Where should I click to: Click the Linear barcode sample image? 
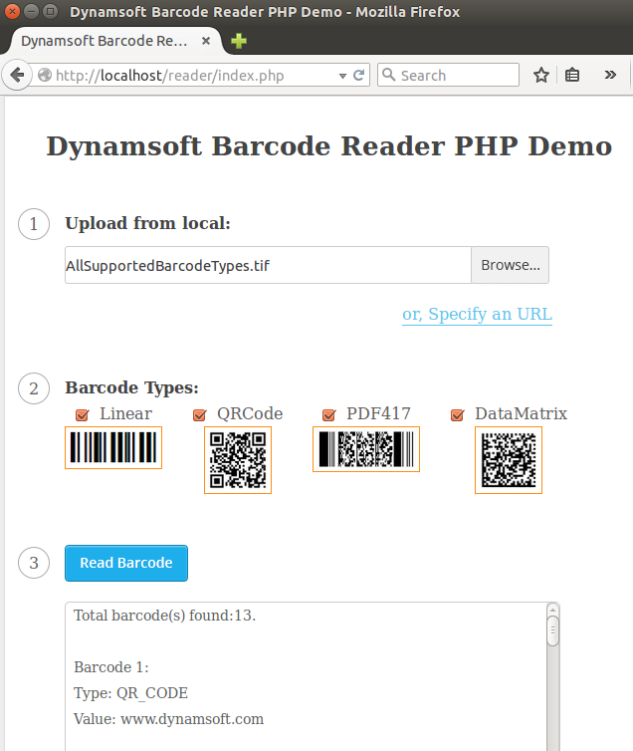[113, 448]
